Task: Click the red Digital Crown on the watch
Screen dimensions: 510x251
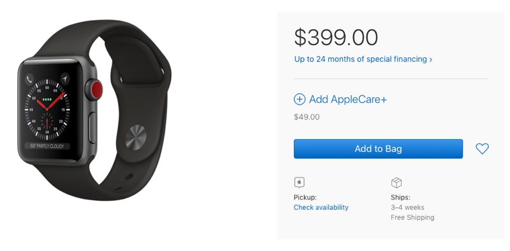Action: 96,90
